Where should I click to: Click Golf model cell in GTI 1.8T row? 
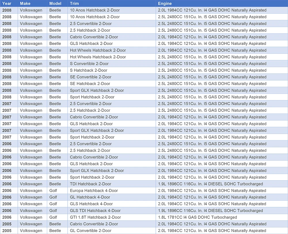[57, 217]
